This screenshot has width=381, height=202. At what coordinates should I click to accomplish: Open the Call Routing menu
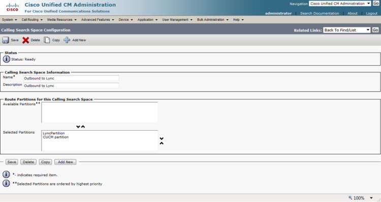32,20
